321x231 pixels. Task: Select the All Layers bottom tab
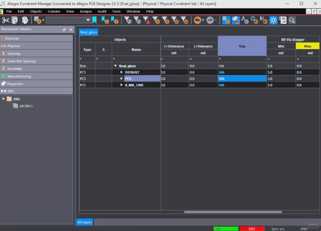pyautogui.click(x=84, y=222)
